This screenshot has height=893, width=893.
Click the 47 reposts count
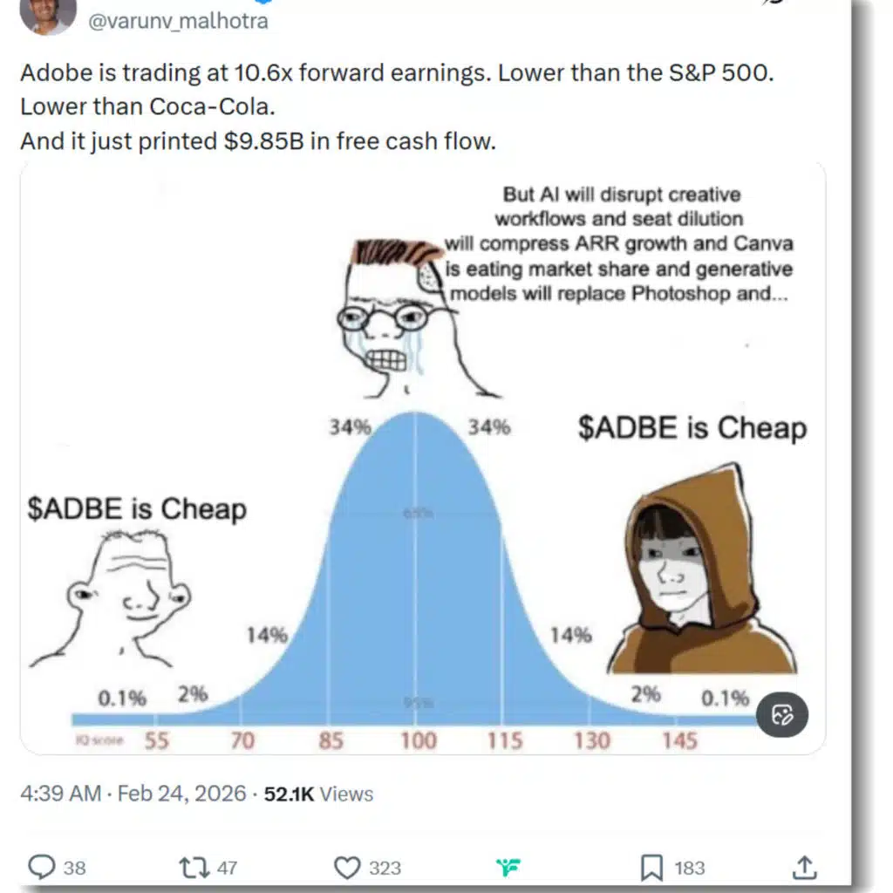click(x=227, y=868)
